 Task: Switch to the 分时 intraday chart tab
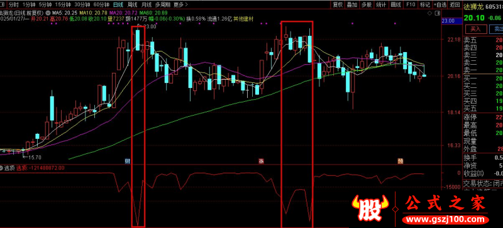[x=13, y=4]
